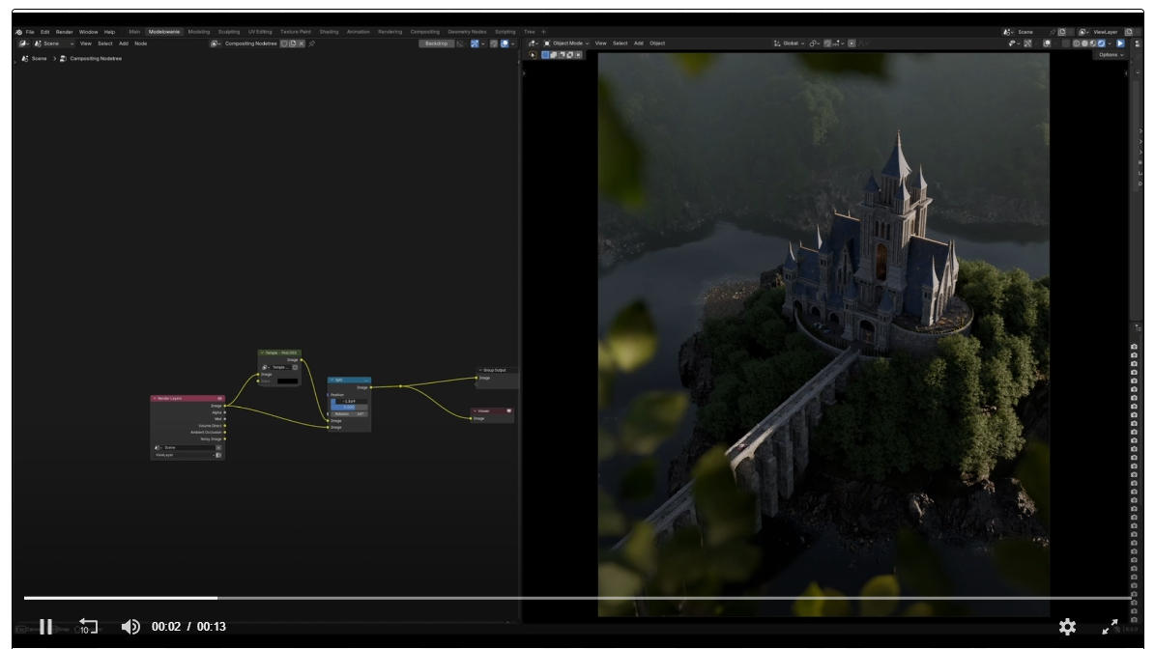The width and height of the screenshot is (1155, 649).
Task: Toggle the viewport gizmos button
Action: click(1027, 44)
